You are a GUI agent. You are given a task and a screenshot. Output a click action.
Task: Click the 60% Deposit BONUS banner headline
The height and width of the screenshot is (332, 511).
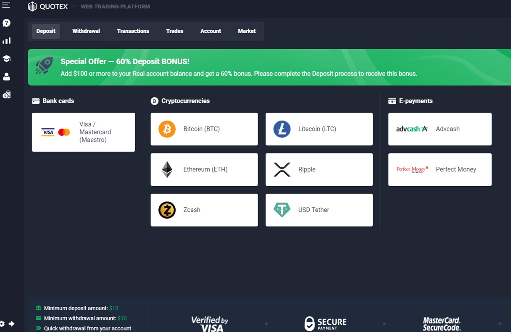[x=125, y=61]
